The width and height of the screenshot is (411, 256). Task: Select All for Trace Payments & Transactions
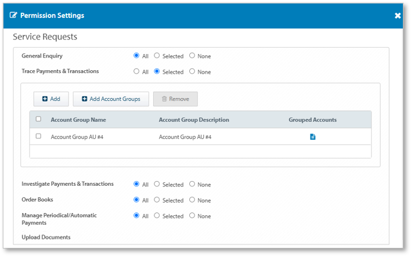coord(136,71)
